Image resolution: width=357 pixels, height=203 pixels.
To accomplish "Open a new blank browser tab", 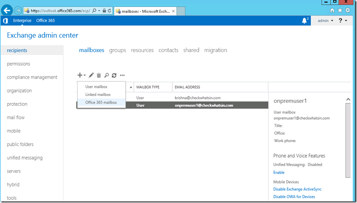I will [x=181, y=11].
